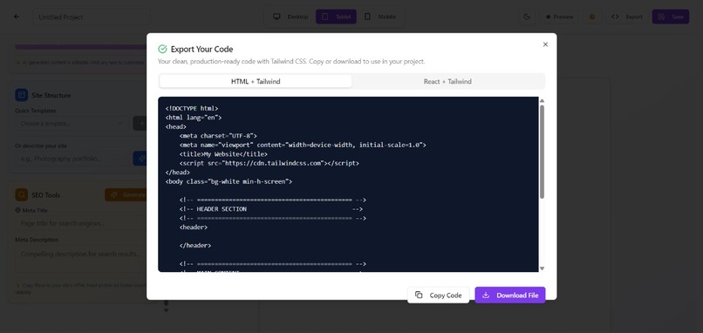The width and height of the screenshot is (703, 333).
Task: Switch to the React + Tailwind tab
Action: point(447,82)
